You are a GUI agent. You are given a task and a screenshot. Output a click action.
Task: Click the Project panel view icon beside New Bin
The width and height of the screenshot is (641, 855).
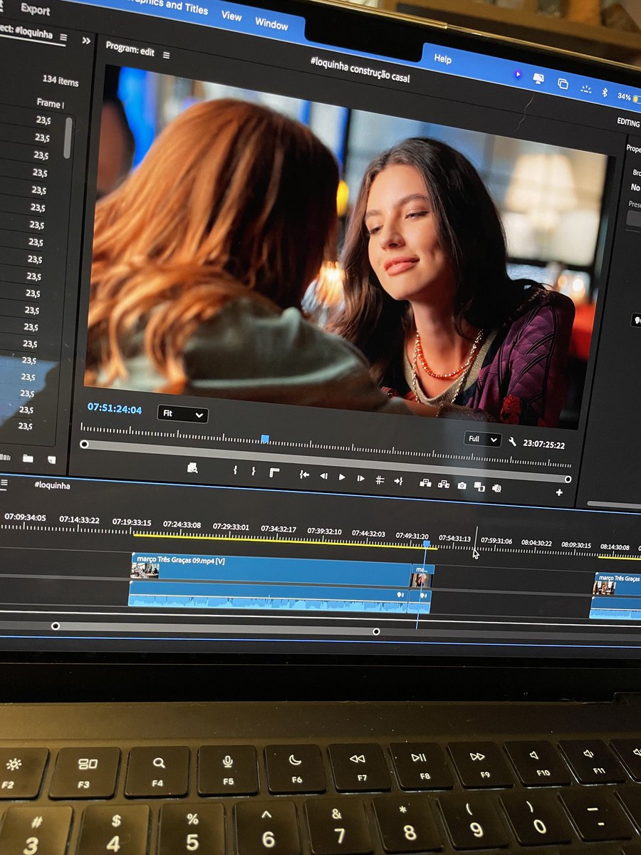tap(4, 457)
